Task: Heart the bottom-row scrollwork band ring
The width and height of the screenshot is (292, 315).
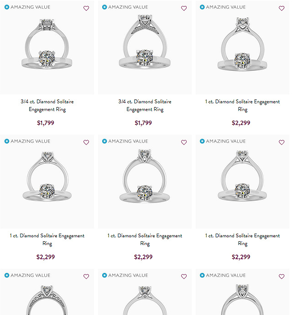Action: (86, 276)
